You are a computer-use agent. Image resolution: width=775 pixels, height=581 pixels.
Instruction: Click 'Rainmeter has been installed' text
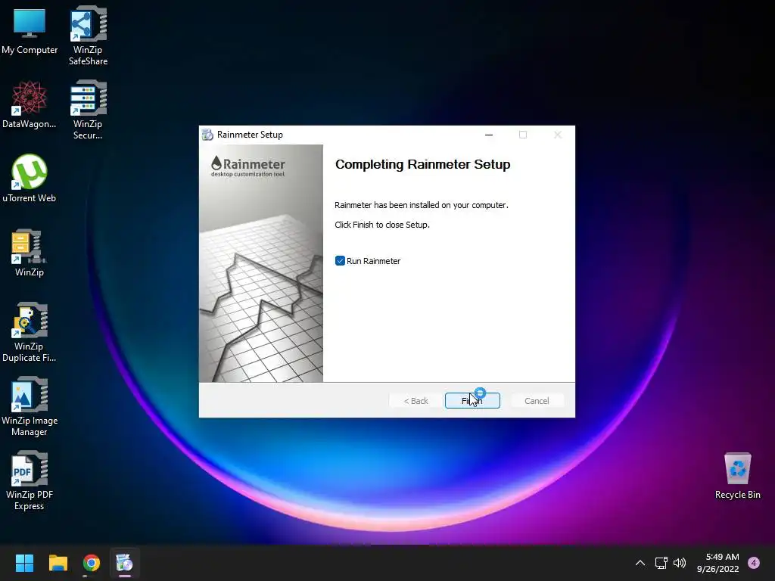tap(421, 205)
